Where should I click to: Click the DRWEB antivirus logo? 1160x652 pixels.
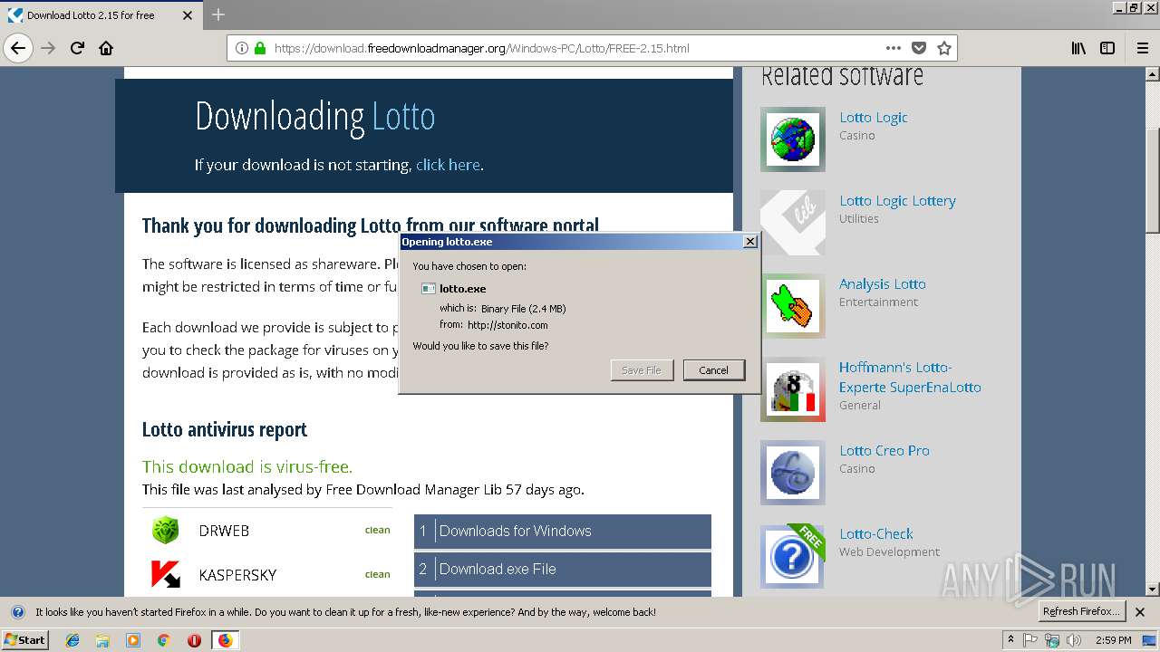pyautogui.click(x=165, y=531)
